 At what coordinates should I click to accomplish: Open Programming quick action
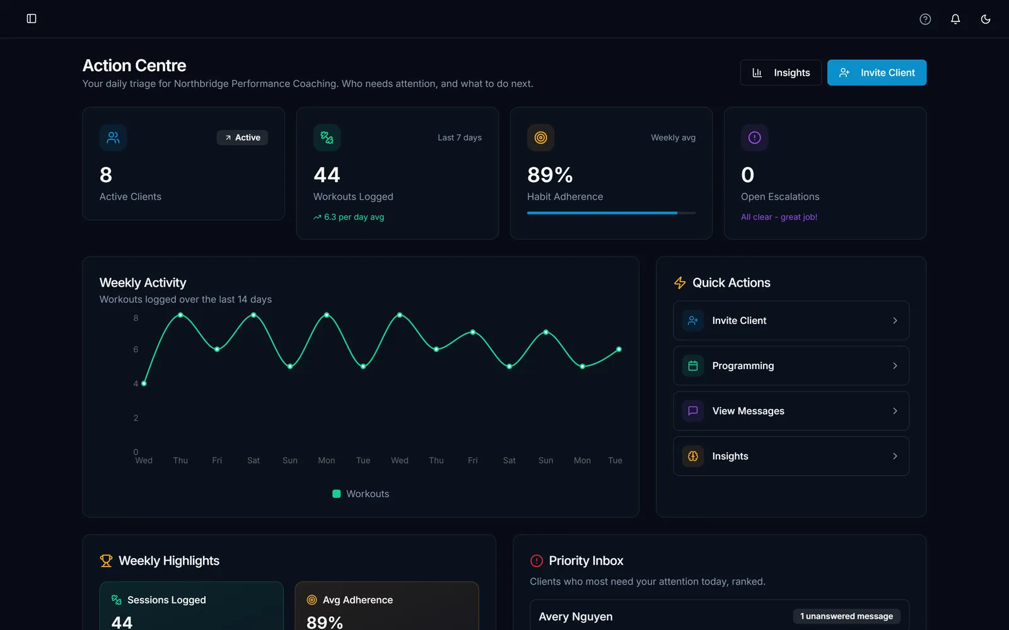point(791,365)
